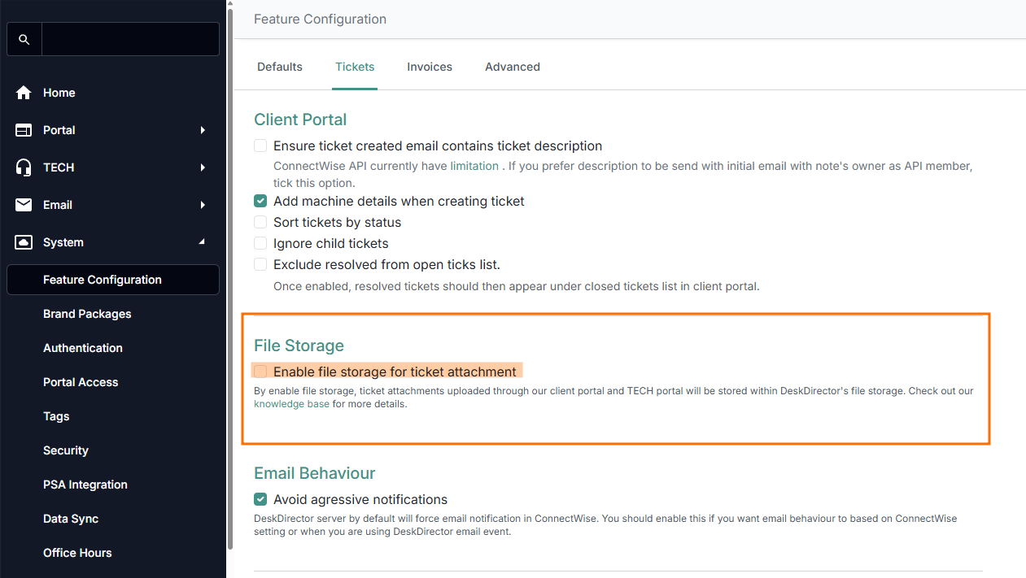Switch to the Invoices tab
This screenshot has width=1026, height=578.
(430, 67)
